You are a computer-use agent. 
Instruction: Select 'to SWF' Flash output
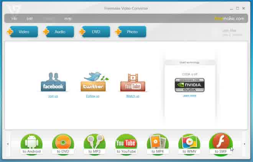pyautogui.click(x=221, y=144)
